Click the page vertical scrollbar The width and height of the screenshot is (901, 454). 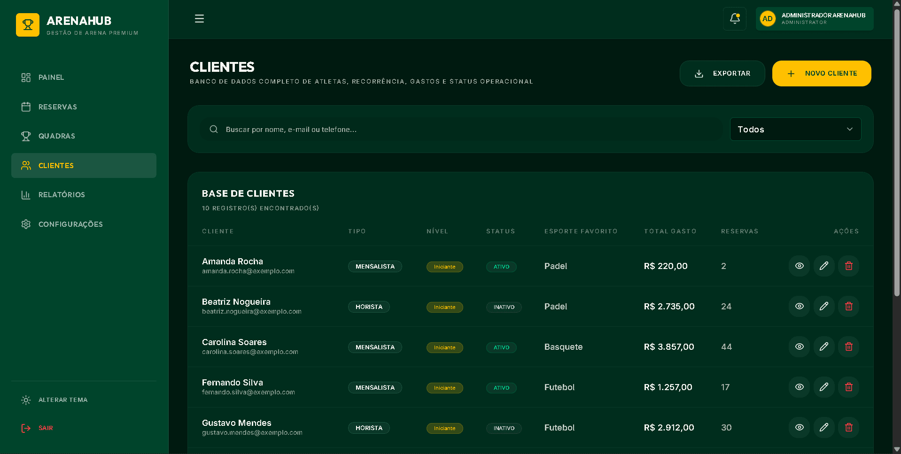897,153
